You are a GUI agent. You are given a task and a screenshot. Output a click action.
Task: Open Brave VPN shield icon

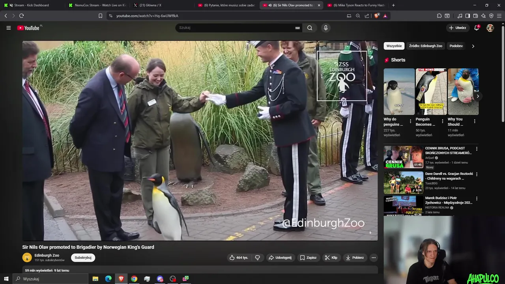(x=491, y=16)
